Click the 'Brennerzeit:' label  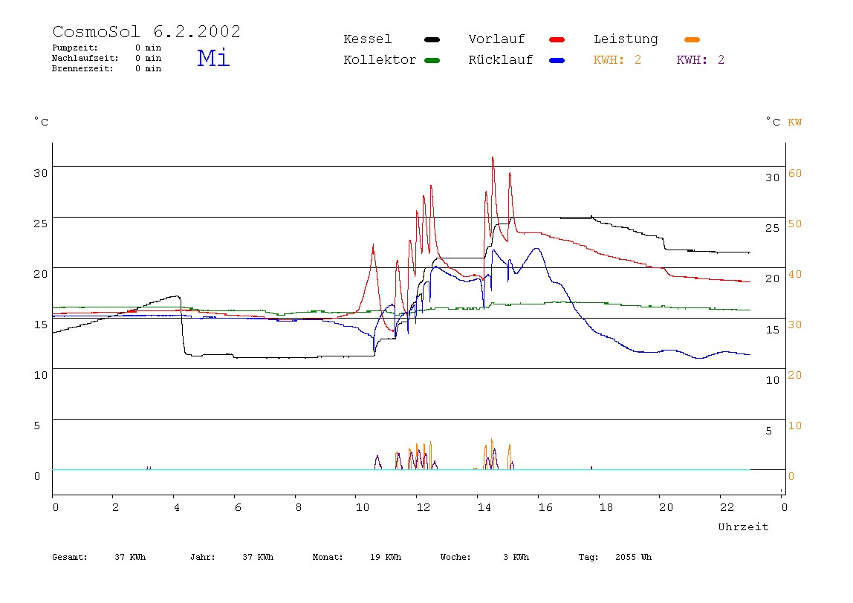click(x=82, y=68)
